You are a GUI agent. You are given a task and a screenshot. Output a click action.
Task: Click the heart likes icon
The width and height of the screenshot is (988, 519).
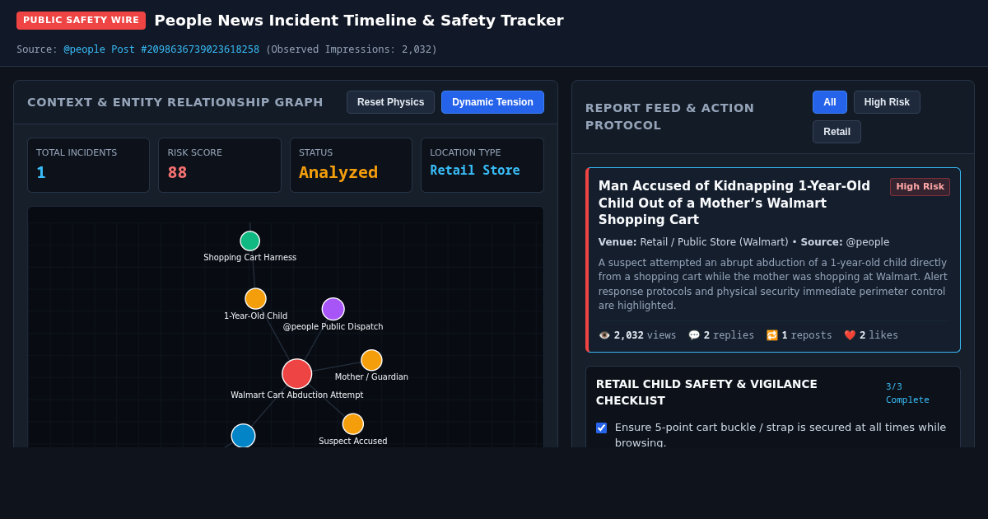pos(850,335)
